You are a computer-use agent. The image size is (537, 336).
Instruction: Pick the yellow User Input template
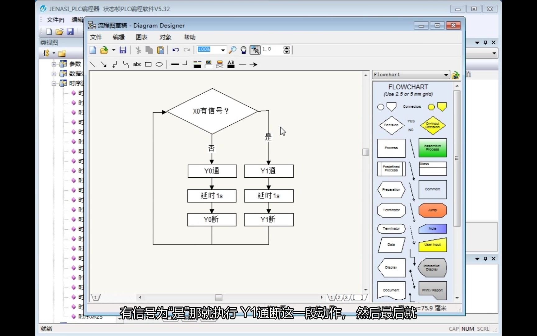pos(433,245)
